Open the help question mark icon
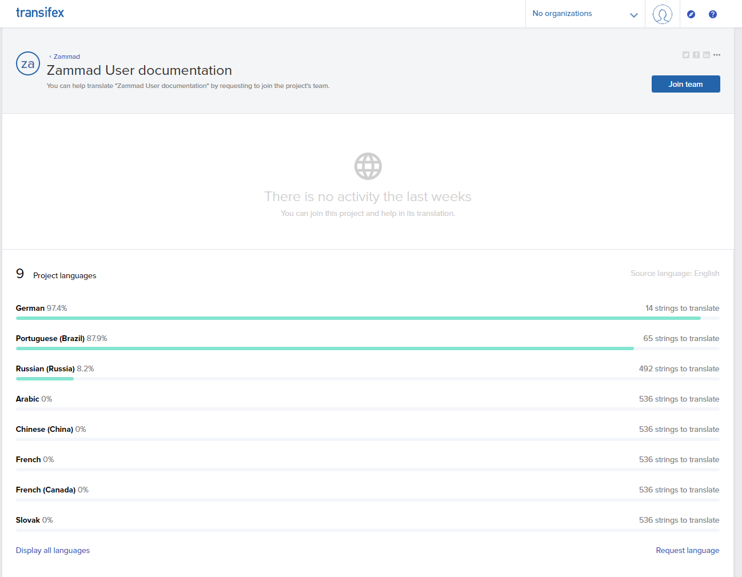Image resolution: width=742 pixels, height=577 pixels. [712, 14]
